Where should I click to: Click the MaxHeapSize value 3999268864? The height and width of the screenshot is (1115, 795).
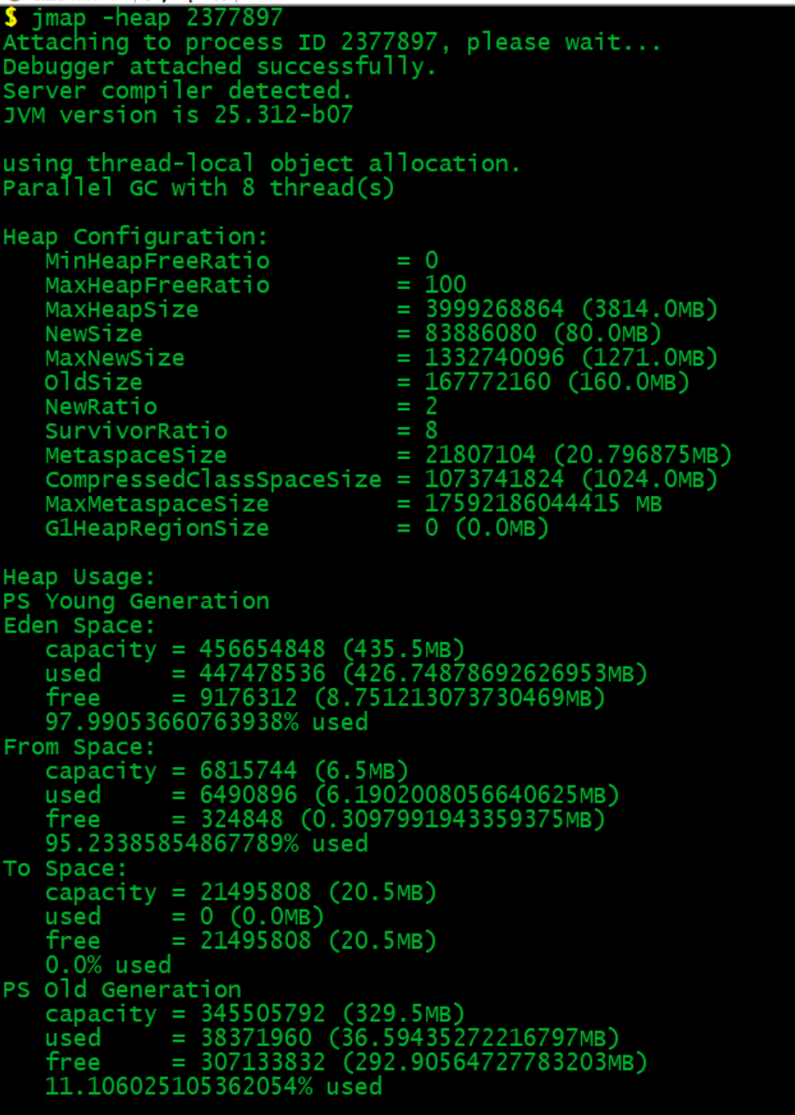coord(494,309)
